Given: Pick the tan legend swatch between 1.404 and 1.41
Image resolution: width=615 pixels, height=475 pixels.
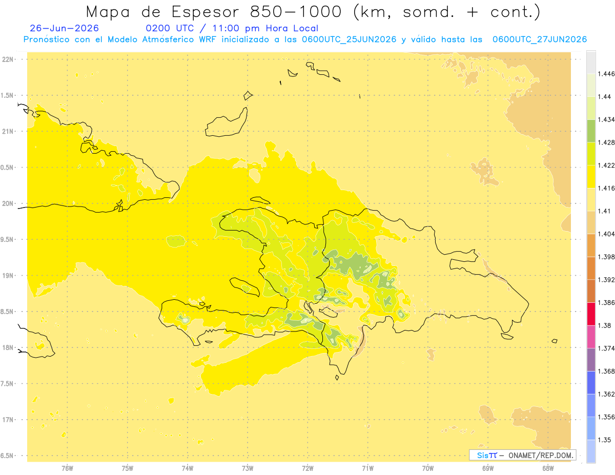Looking at the screenshot, I should (x=591, y=222).
